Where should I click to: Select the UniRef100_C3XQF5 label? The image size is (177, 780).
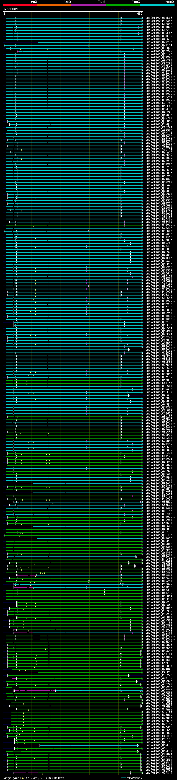[x=159, y=124]
